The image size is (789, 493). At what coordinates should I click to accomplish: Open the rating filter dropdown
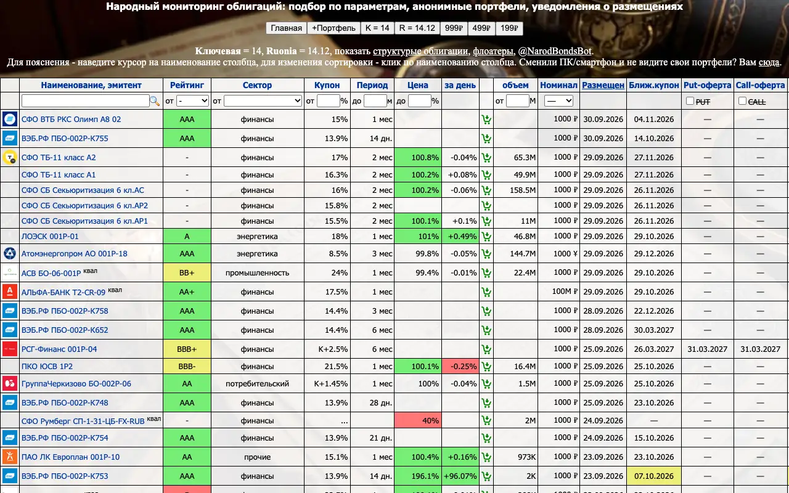point(192,100)
